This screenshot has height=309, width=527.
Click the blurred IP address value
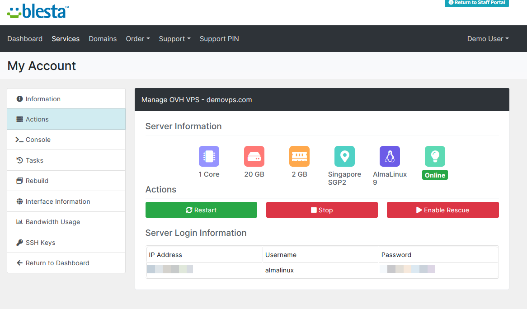(x=170, y=269)
